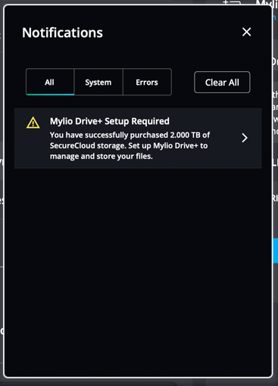The height and width of the screenshot is (386, 278).
Task: Click the Clear All button
Action: click(222, 82)
